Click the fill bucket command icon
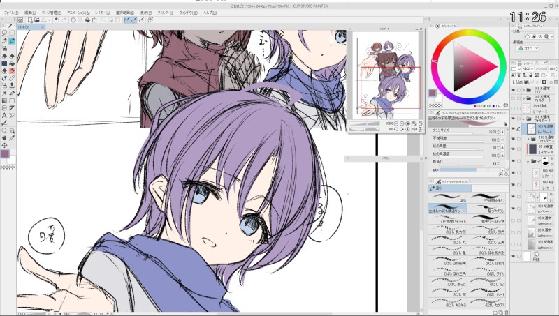The height and width of the screenshot is (316, 559). click(x=87, y=20)
